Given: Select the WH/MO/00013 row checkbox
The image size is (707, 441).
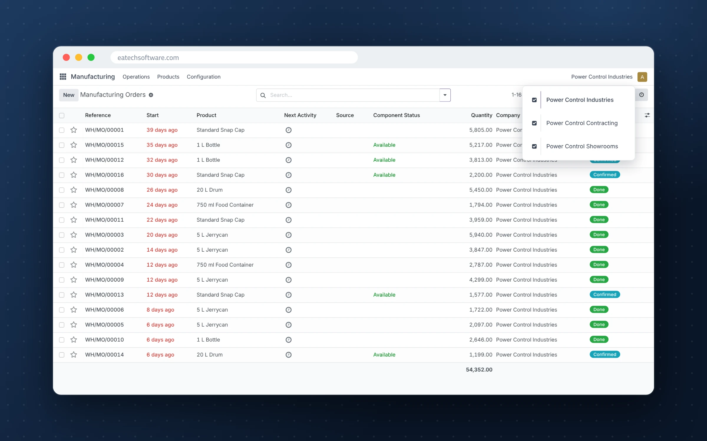Looking at the screenshot, I should coord(62,295).
